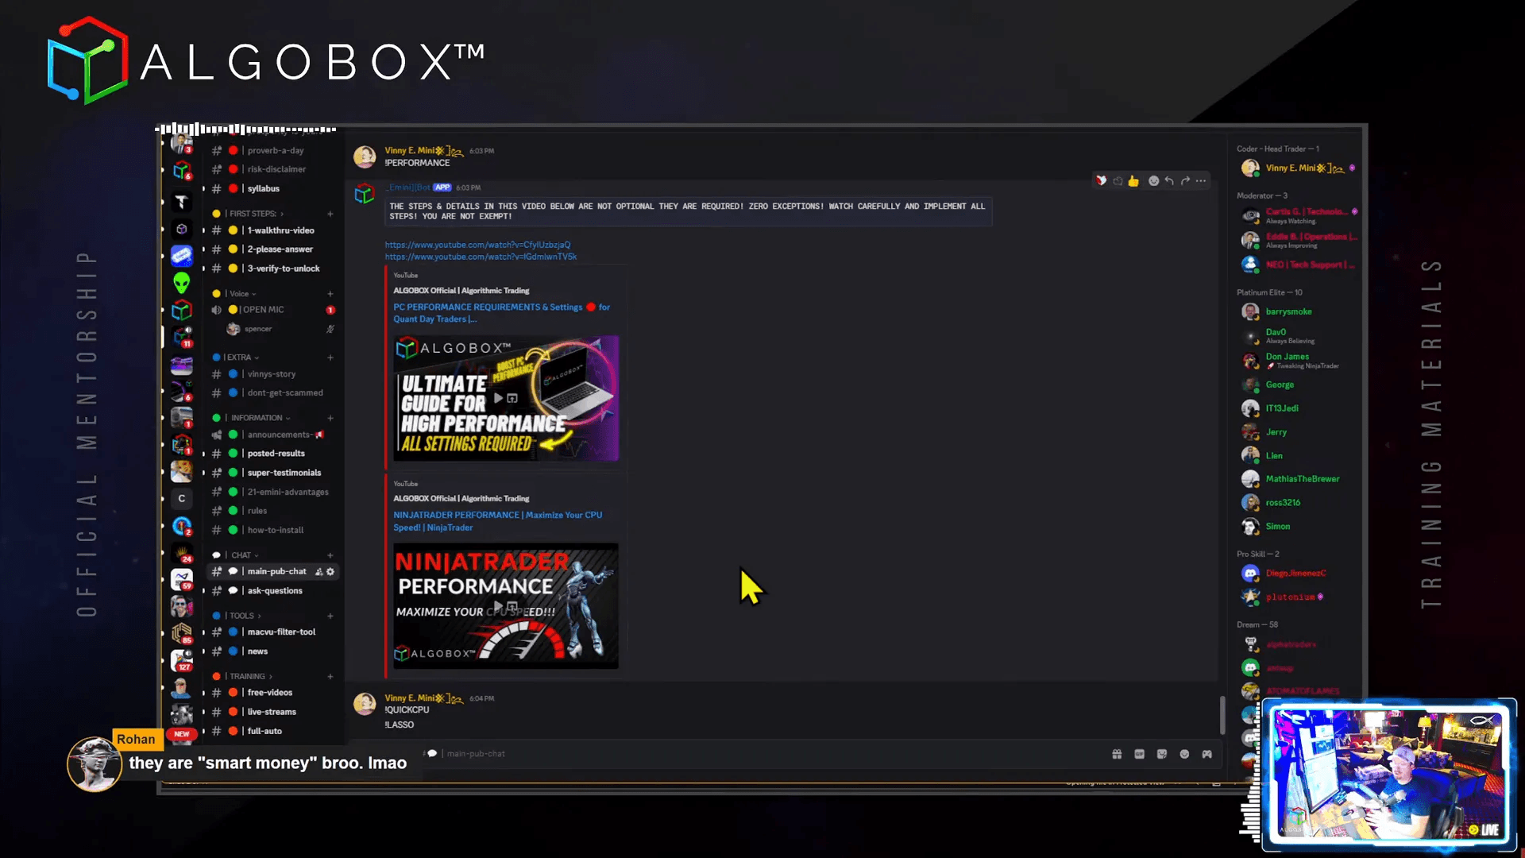The image size is (1525, 858).
Task: Open the add reaction smiley on message
Action: (1153, 181)
